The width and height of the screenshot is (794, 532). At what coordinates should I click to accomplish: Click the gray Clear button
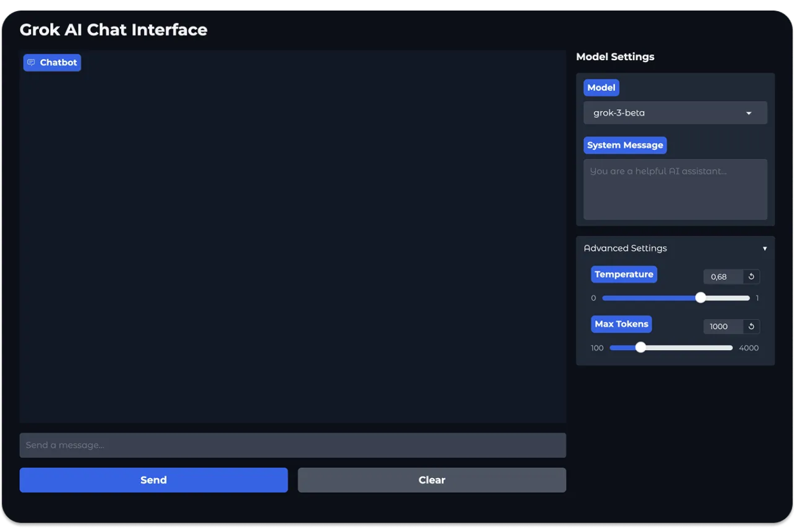click(432, 480)
